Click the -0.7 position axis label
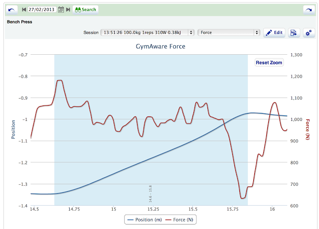 [23, 55]
